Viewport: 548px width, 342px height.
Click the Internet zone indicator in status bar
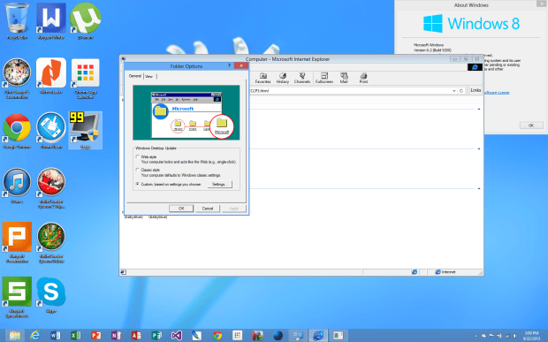pos(445,272)
